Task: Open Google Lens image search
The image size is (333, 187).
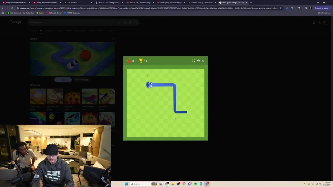Action: (130, 22)
